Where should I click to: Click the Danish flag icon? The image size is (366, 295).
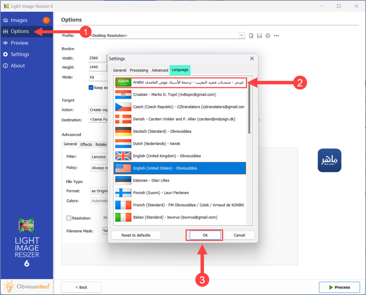point(123,119)
